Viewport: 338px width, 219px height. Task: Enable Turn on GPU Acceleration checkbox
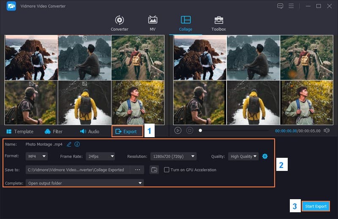pyautogui.click(x=167, y=170)
